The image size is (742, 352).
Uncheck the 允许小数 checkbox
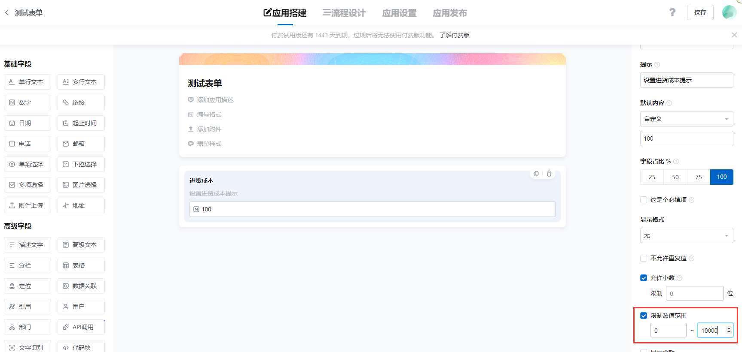(x=644, y=278)
